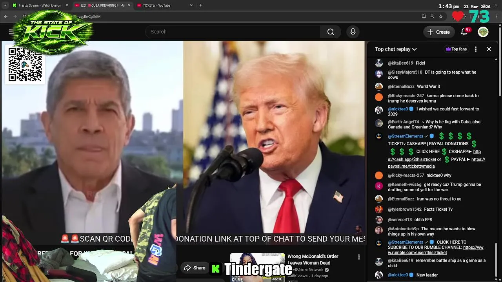
Task: Click chat message "World War 3"
Action: pos(428,87)
